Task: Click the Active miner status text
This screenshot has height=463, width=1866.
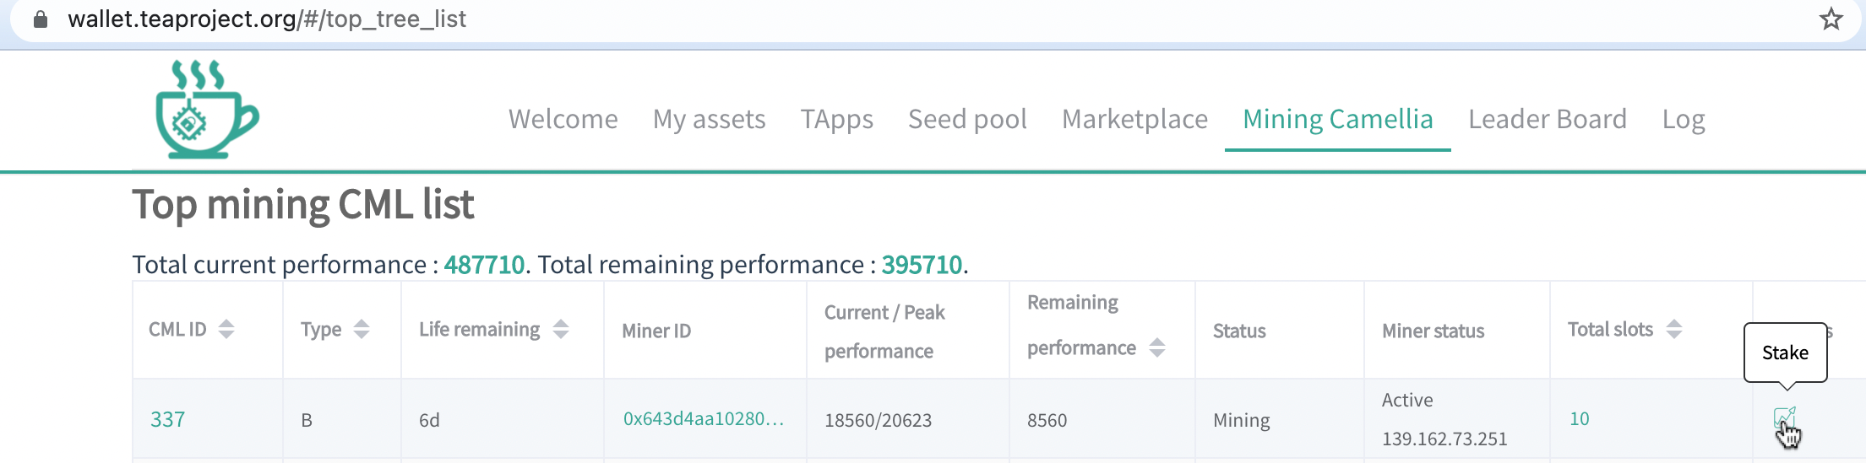Action: 1407,400
